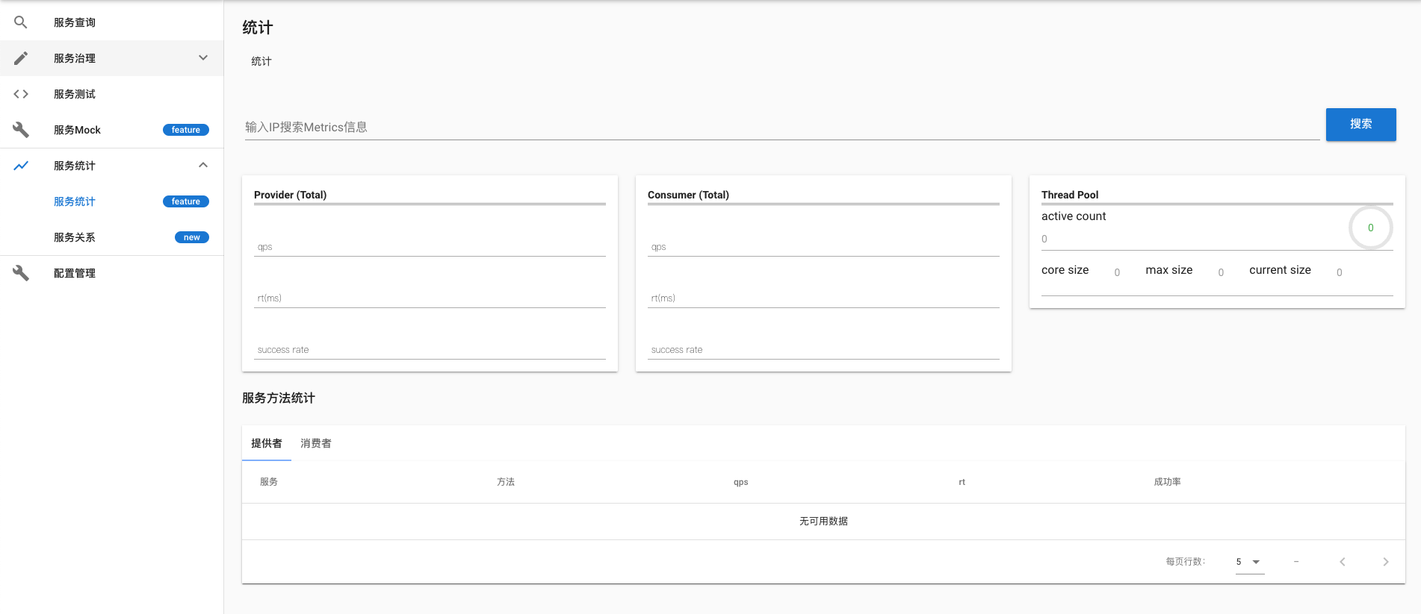Screen dimensions: 1421x614
Task: Open the rows-per-page dropdown
Action: tap(1249, 562)
